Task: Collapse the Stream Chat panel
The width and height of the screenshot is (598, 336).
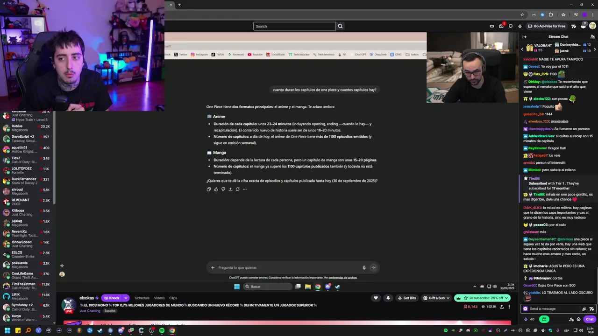Action: pos(525,37)
